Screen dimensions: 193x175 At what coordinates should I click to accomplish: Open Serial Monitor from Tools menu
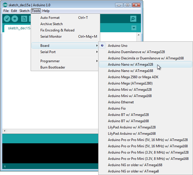tap(65, 37)
